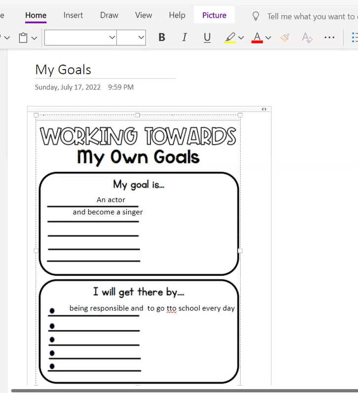358x393 pixels.
Task: Click the misspelled word tto
Action: (172, 308)
